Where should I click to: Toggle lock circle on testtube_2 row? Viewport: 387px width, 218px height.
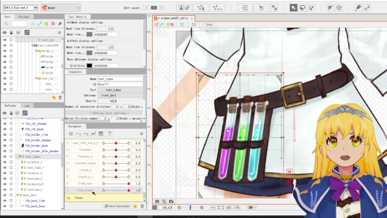coord(11,190)
